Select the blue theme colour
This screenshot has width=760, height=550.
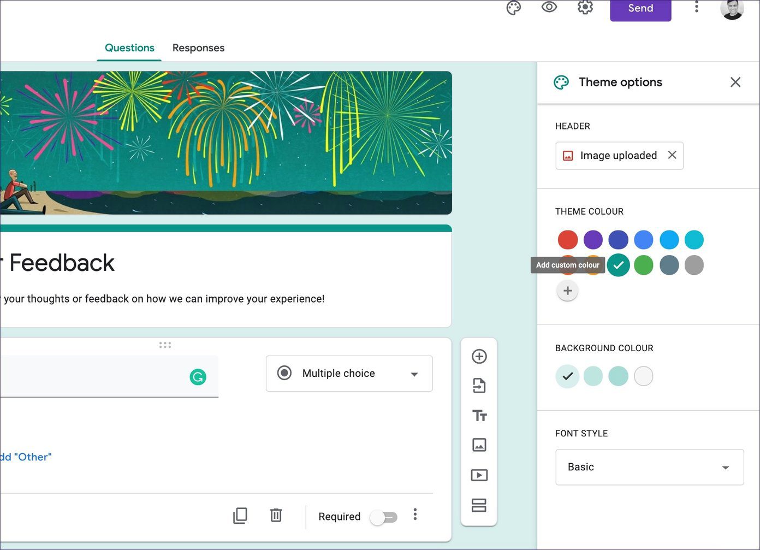644,240
